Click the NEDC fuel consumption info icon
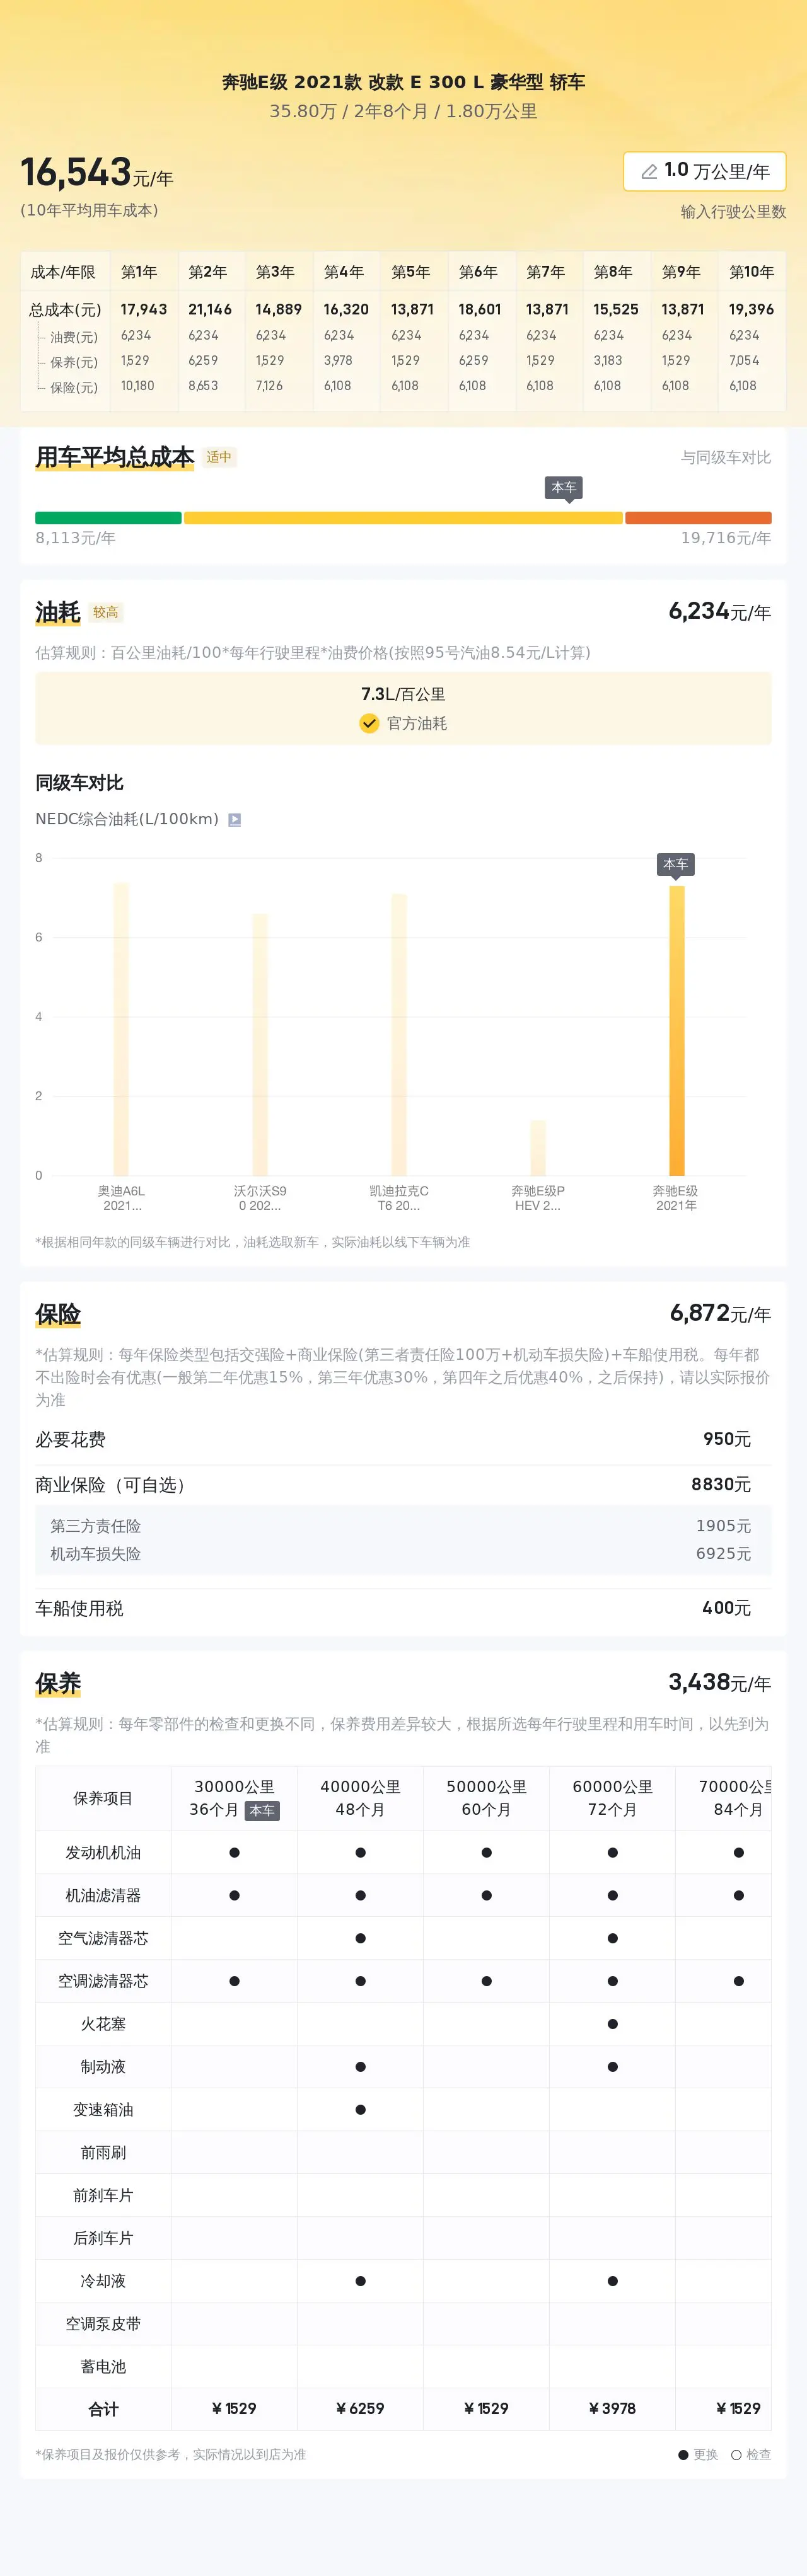The width and height of the screenshot is (807, 2576). click(x=234, y=819)
